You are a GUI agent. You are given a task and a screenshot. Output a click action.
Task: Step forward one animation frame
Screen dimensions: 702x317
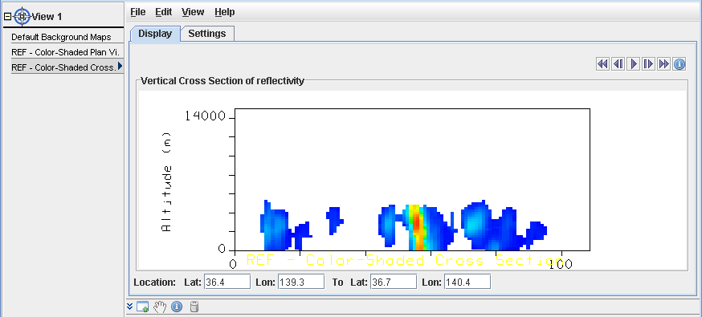pos(648,64)
